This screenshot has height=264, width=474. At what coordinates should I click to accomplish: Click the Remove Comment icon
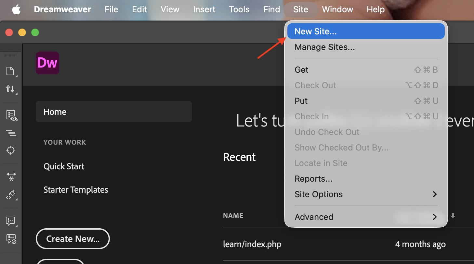point(11,239)
